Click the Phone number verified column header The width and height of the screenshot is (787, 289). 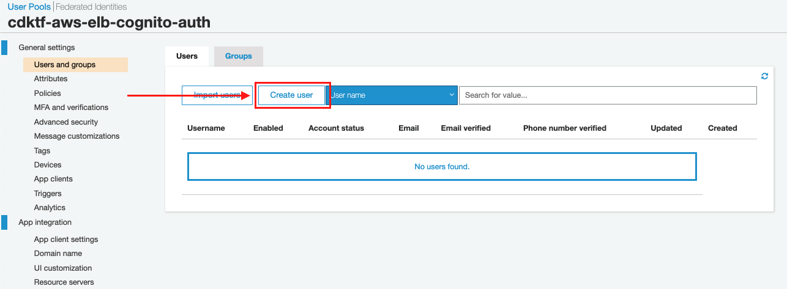(565, 128)
